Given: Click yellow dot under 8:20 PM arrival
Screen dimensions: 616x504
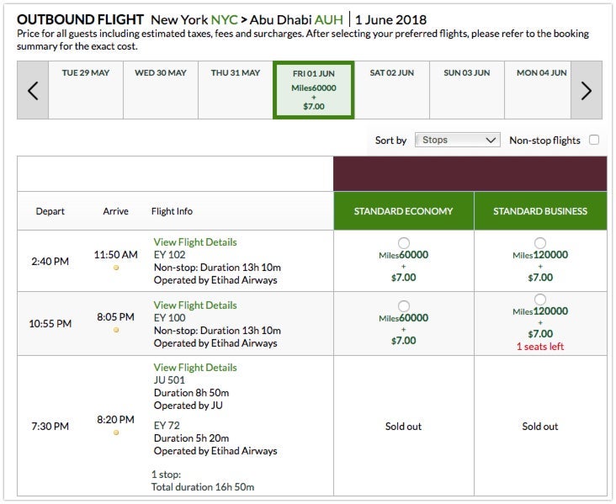Looking at the screenshot, I should point(116,432).
